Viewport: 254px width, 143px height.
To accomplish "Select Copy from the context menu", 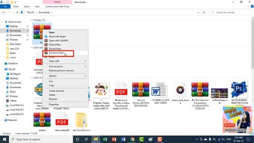I will coord(52,85).
